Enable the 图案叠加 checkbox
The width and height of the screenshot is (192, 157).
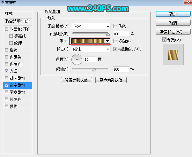(x=6, y=92)
